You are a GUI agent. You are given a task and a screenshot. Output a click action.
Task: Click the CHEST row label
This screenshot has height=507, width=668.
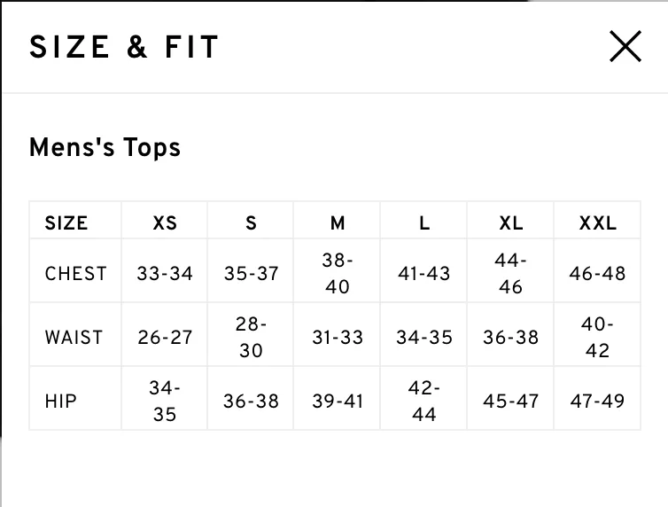click(75, 273)
